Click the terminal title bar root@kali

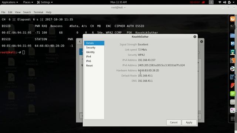(118, 7)
